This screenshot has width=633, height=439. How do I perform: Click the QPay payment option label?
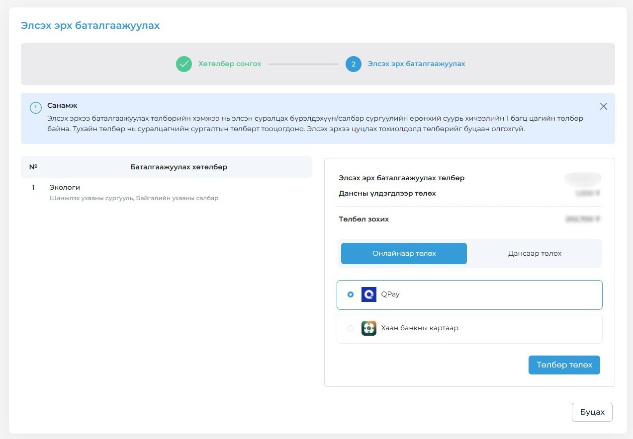pos(390,294)
